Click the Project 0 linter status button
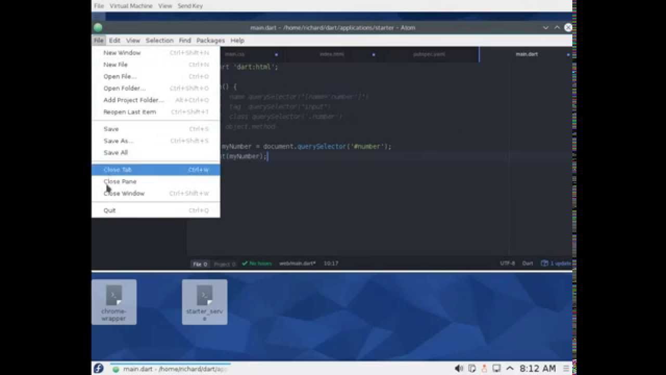The image size is (666, 375). 225,264
